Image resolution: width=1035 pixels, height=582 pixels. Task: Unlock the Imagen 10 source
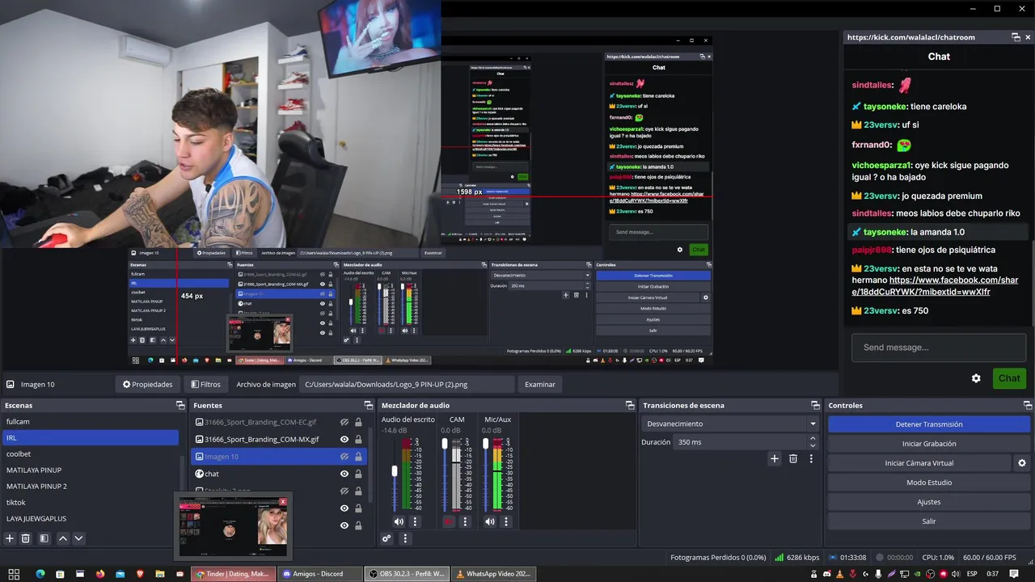point(358,457)
